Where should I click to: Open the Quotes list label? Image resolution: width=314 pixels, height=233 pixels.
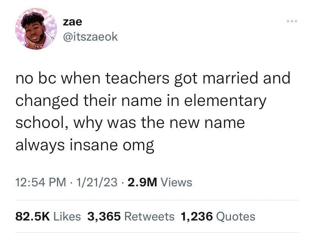(x=236, y=217)
